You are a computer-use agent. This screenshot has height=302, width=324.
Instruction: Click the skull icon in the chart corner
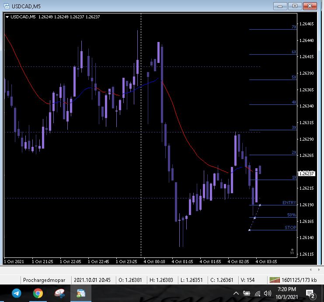[292, 251]
